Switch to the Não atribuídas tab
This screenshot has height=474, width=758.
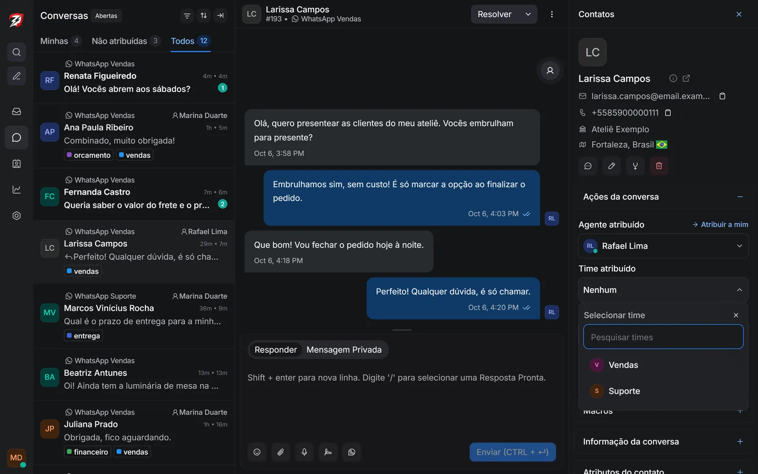126,41
